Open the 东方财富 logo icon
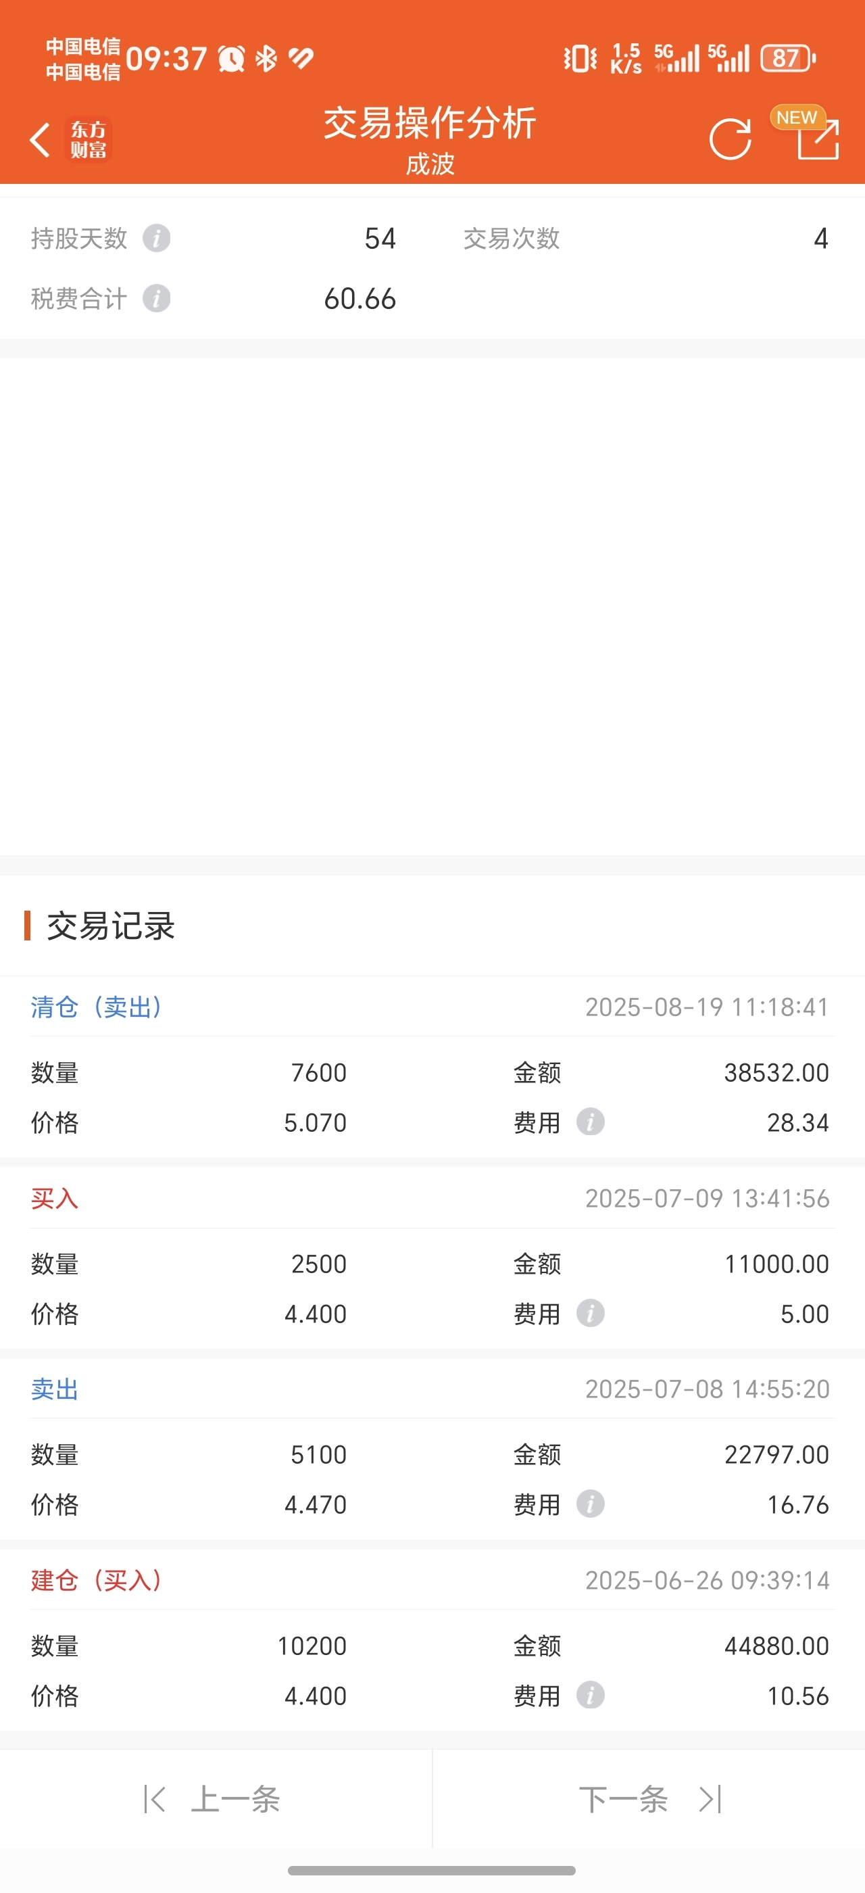 coord(88,139)
